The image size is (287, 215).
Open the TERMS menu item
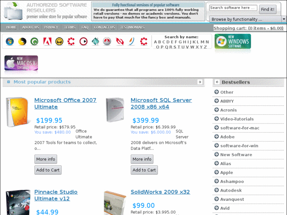click(x=69, y=28)
